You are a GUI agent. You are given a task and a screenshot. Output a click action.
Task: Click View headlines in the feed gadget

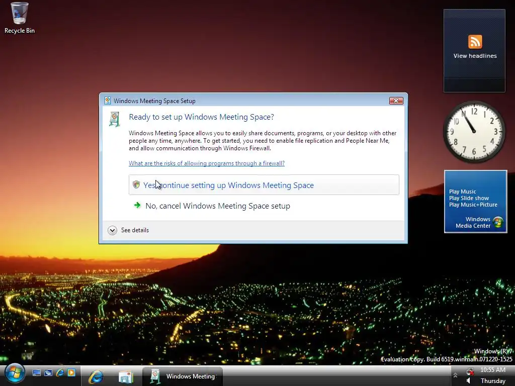[475, 56]
